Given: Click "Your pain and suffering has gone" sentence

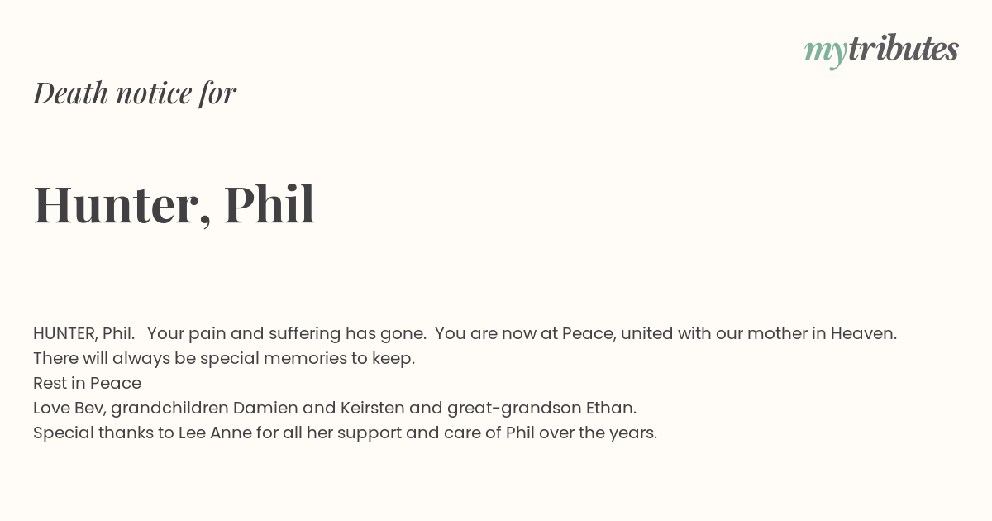Looking at the screenshot, I should [287, 334].
